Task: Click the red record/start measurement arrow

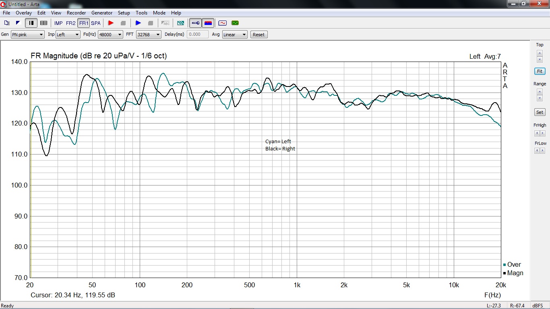Action: pos(111,23)
